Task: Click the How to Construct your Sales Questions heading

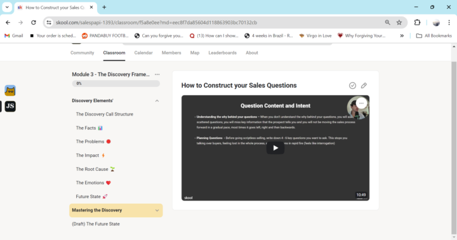Action: (x=239, y=86)
